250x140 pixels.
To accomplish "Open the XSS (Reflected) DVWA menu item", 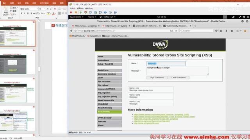I will 109,108.
